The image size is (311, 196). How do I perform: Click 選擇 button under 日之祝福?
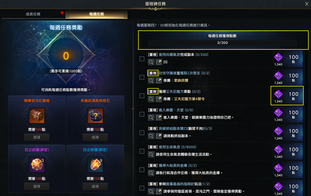pyautogui.click(x=95, y=186)
